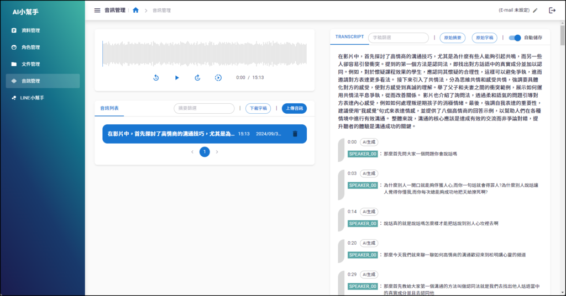Viewport: 566px width, 296px height.
Task: Switch to the TRANSCRIPT tab
Action: click(x=349, y=37)
